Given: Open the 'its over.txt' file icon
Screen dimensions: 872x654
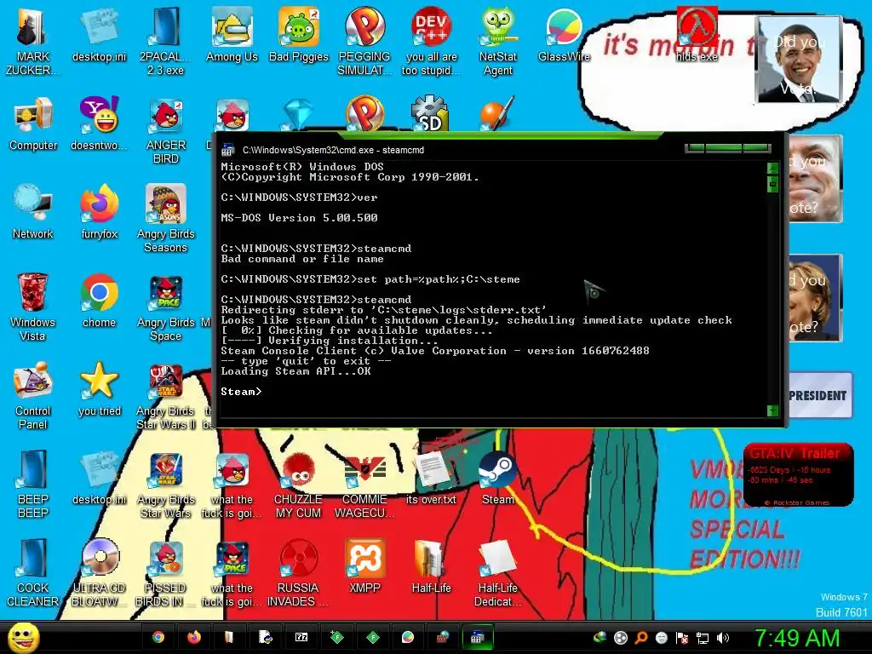Looking at the screenshot, I should pos(431,477).
